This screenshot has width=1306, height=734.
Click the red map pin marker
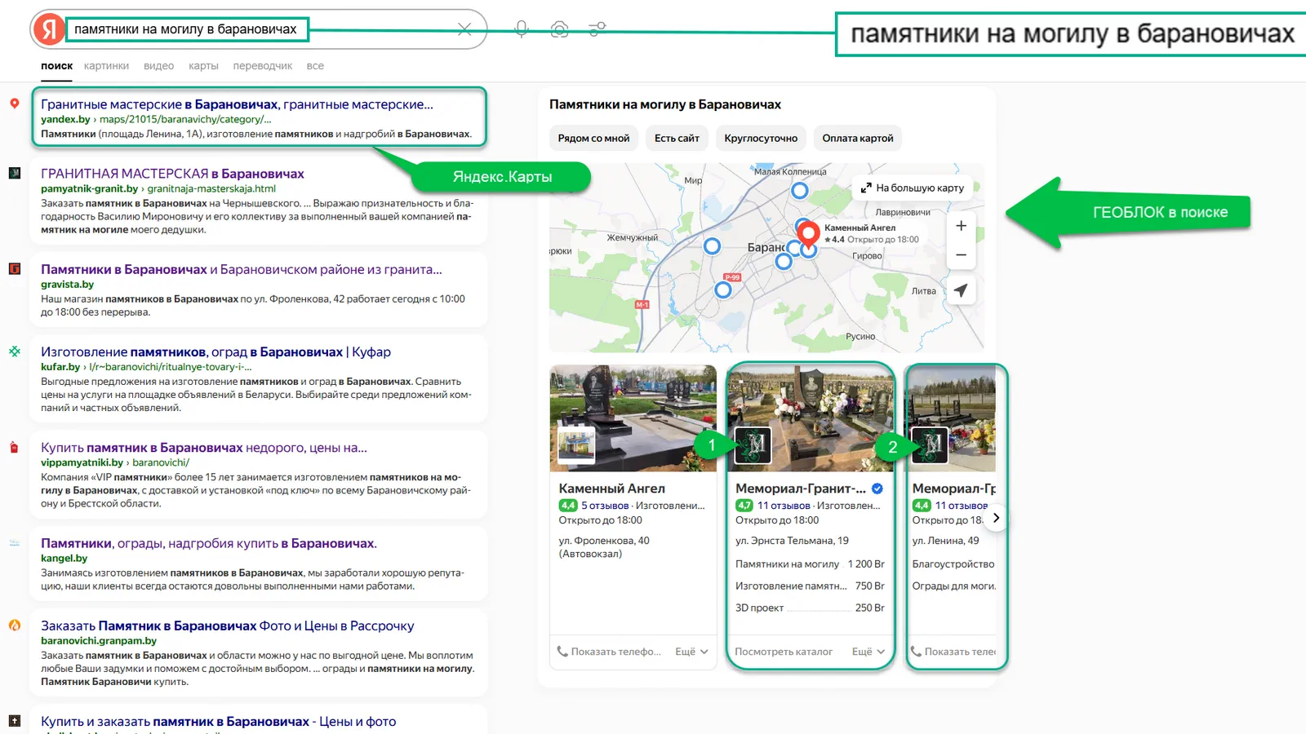click(x=808, y=232)
